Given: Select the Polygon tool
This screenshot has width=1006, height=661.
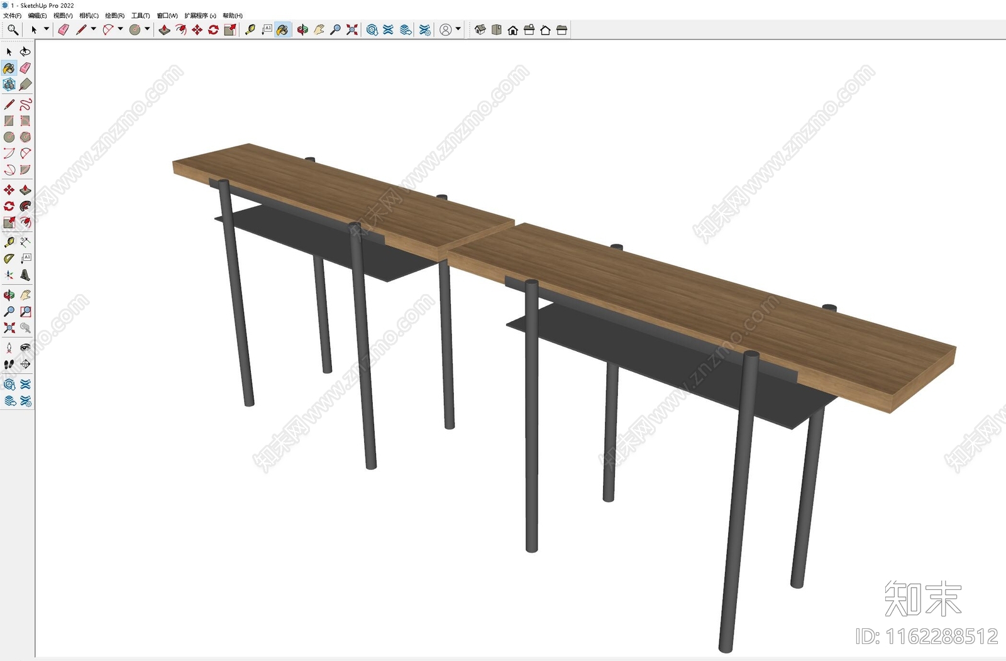Looking at the screenshot, I should 25,137.
